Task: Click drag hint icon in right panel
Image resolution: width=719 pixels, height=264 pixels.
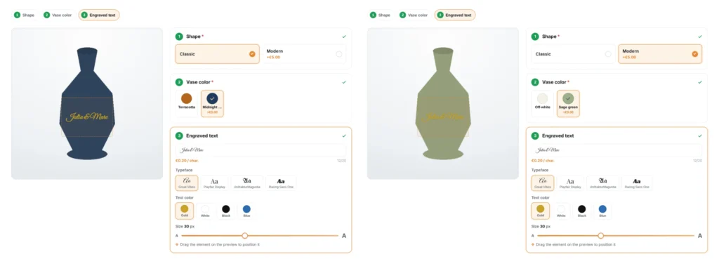Action: click(x=533, y=244)
